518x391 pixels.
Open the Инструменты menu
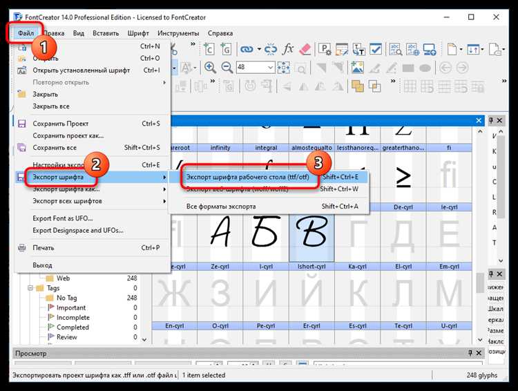coord(178,33)
